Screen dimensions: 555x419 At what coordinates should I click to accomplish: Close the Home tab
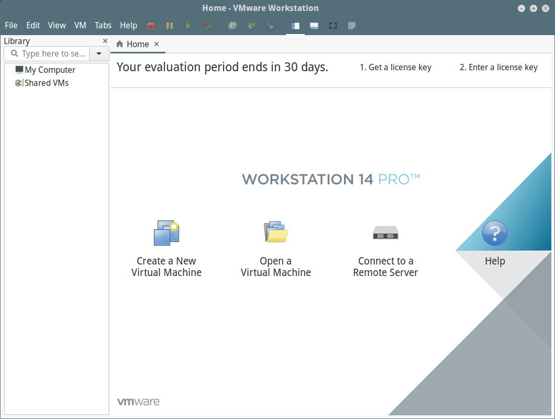pyautogui.click(x=157, y=44)
